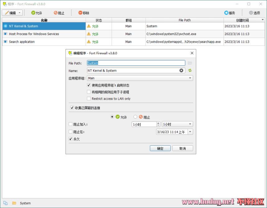Image resolution: width=267 pixels, height=208 pixels.
Task: Click the svchost.exe file path cell
Action: coord(185,34)
